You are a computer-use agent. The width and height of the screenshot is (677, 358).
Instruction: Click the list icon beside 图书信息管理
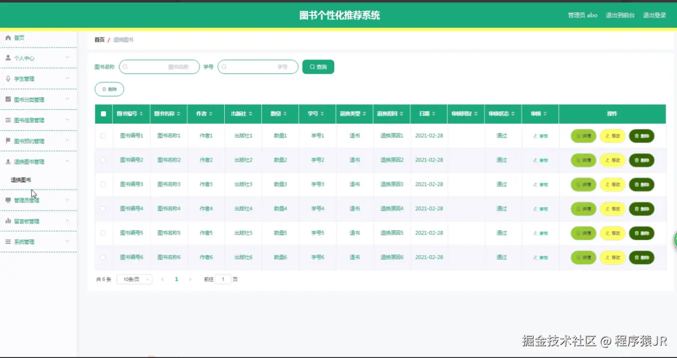coord(8,120)
